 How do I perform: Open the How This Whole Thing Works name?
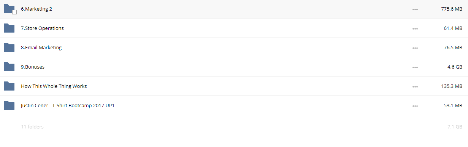(54, 86)
